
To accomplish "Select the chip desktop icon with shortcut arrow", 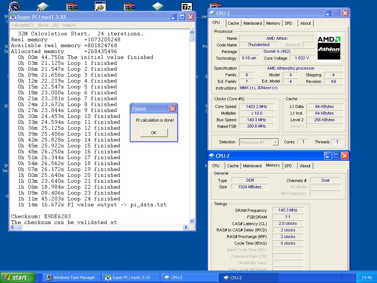I will pos(43,7).
